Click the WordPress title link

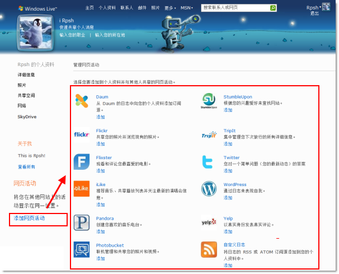pos(235,184)
